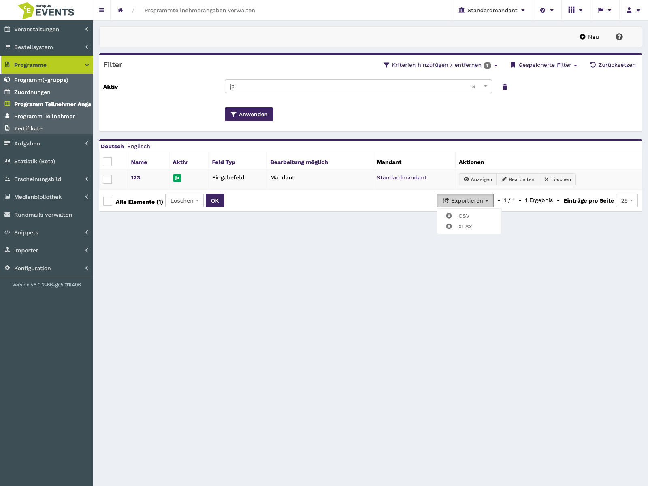The image size is (648, 486).
Task: Check the Alle Elemente (1) checkbox
Action: [x=108, y=201]
